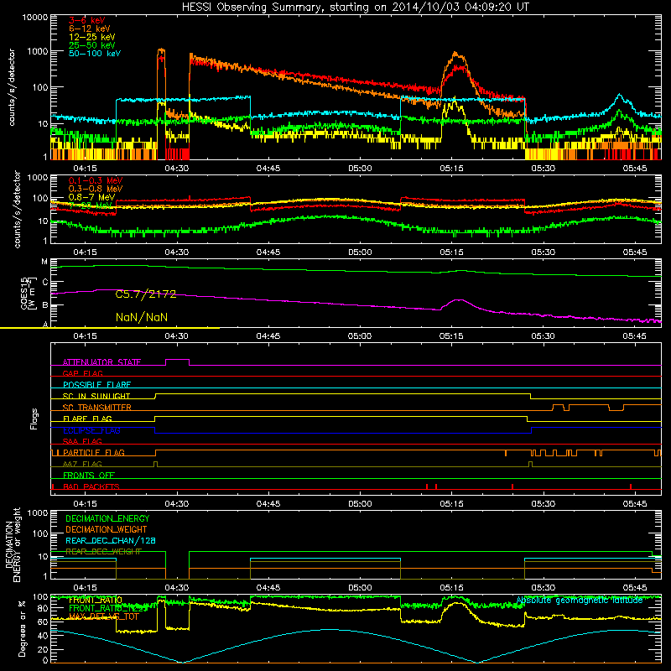This screenshot has height=671, width=671.
Task: Click the 10000 y-axis tick label
Action: 35,18
